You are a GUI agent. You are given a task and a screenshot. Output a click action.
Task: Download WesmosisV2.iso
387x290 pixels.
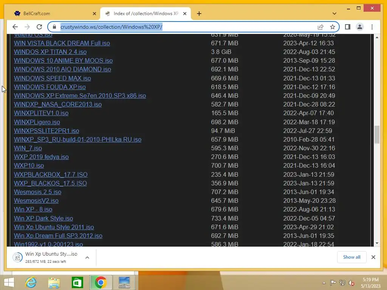coord(36,201)
